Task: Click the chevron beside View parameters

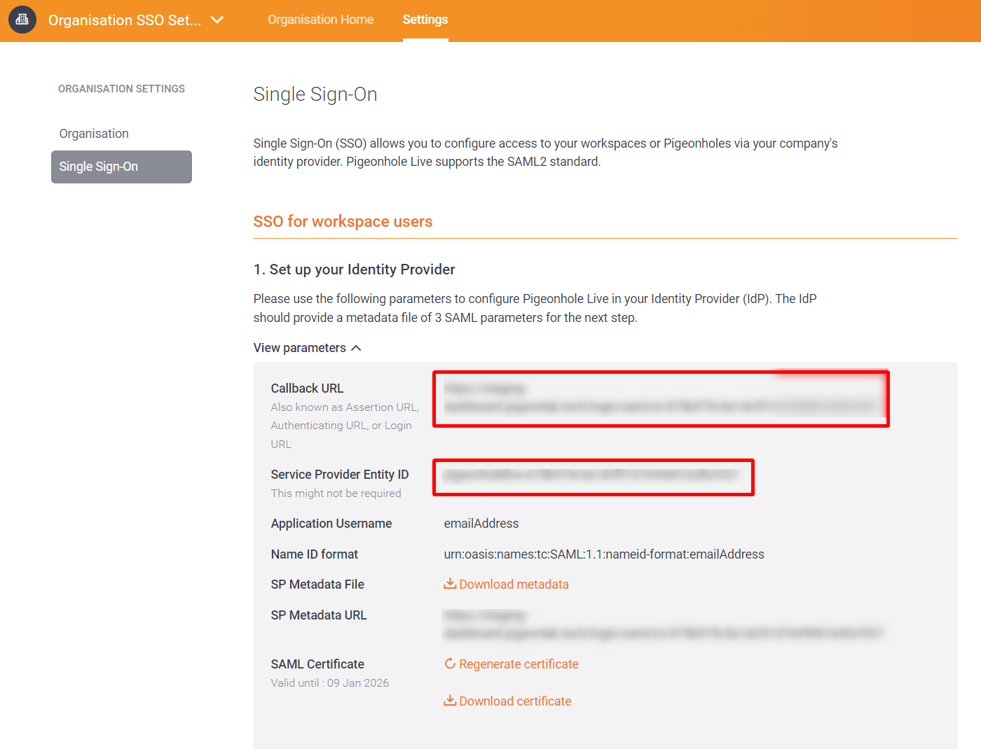Action: coord(356,348)
